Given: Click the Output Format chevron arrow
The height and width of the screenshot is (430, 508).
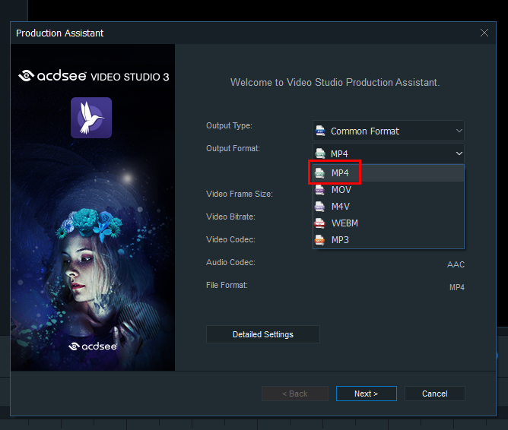Looking at the screenshot, I should pos(459,153).
